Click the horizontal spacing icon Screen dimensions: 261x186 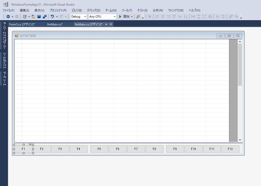(x=218, y=17)
